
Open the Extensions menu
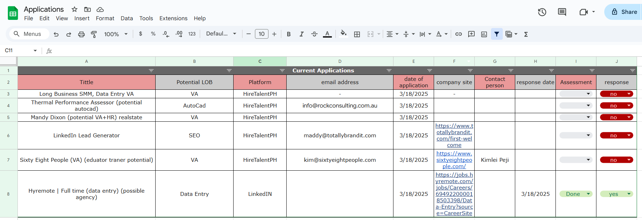point(173,18)
